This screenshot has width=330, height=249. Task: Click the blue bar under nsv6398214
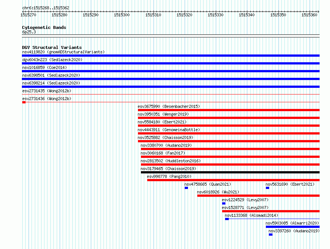click(x=171, y=87)
